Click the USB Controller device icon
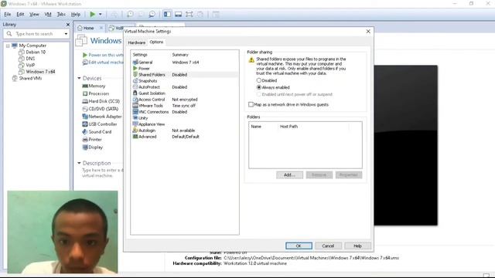The height and width of the screenshot is (278, 495). click(x=85, y=124)
